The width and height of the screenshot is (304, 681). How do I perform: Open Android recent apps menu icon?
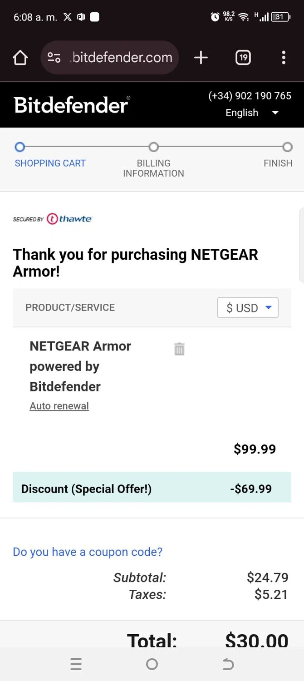click(76, 664)
